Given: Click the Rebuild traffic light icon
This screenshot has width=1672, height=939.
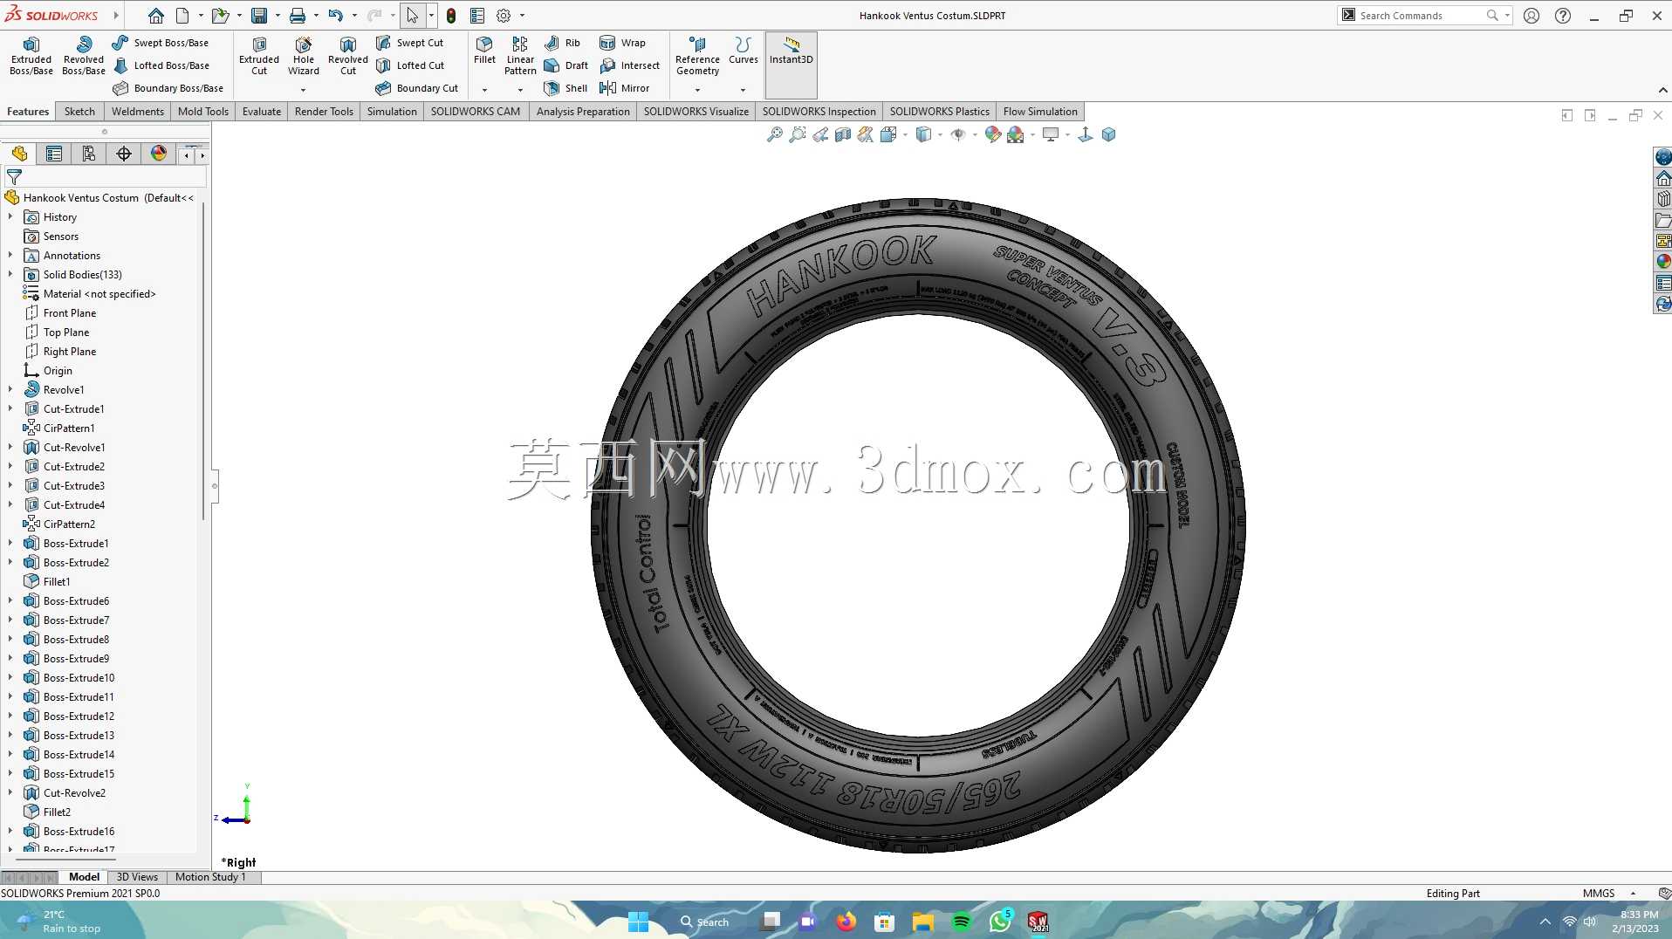Looking at the screenshot, I should tap(451, 16).
